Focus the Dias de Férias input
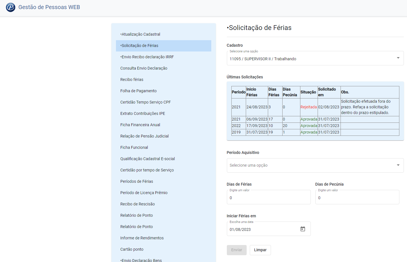This screenshot has width=407, height=262. click(x=269, y=197)
